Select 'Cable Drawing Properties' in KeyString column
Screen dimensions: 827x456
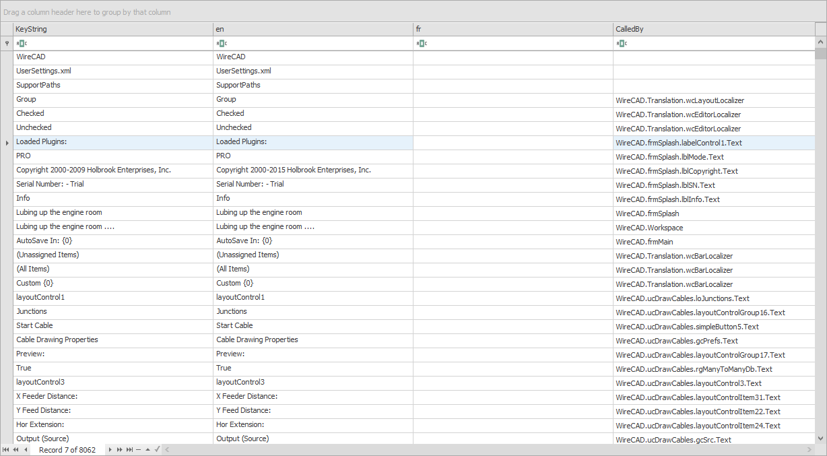[113, 340]
